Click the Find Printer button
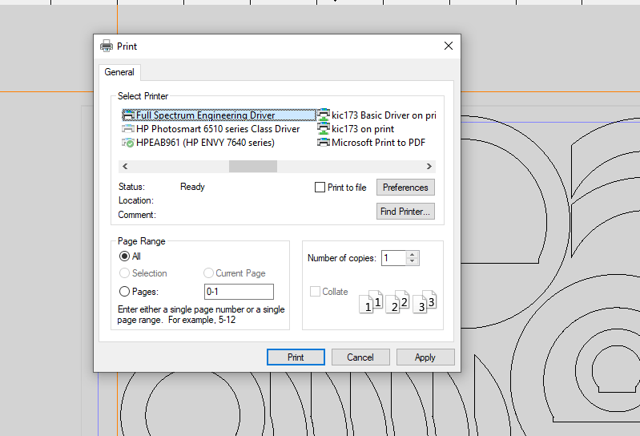Viewport: 640px width, 436px height. point(405,212)
